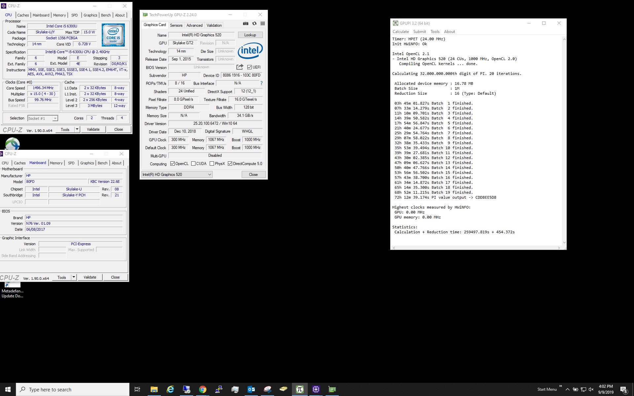Viewport: 634px width, 396px height.
Task: Click the GPUPI pi icon in the taskbar
Action: 299,389
